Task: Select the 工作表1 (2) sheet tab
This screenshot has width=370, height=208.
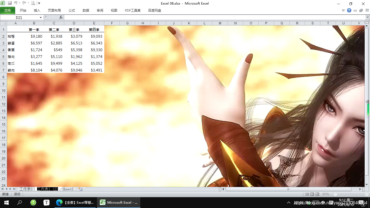Action: coord(47,189)
